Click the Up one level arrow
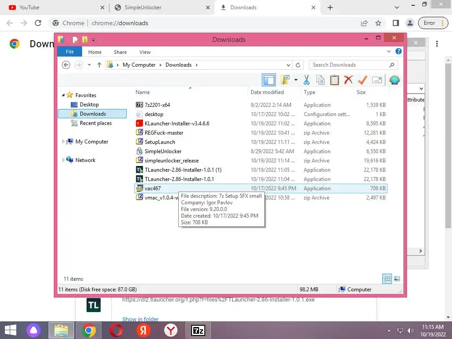The width and height of the screenshot is (452, 339). (99, 65)
